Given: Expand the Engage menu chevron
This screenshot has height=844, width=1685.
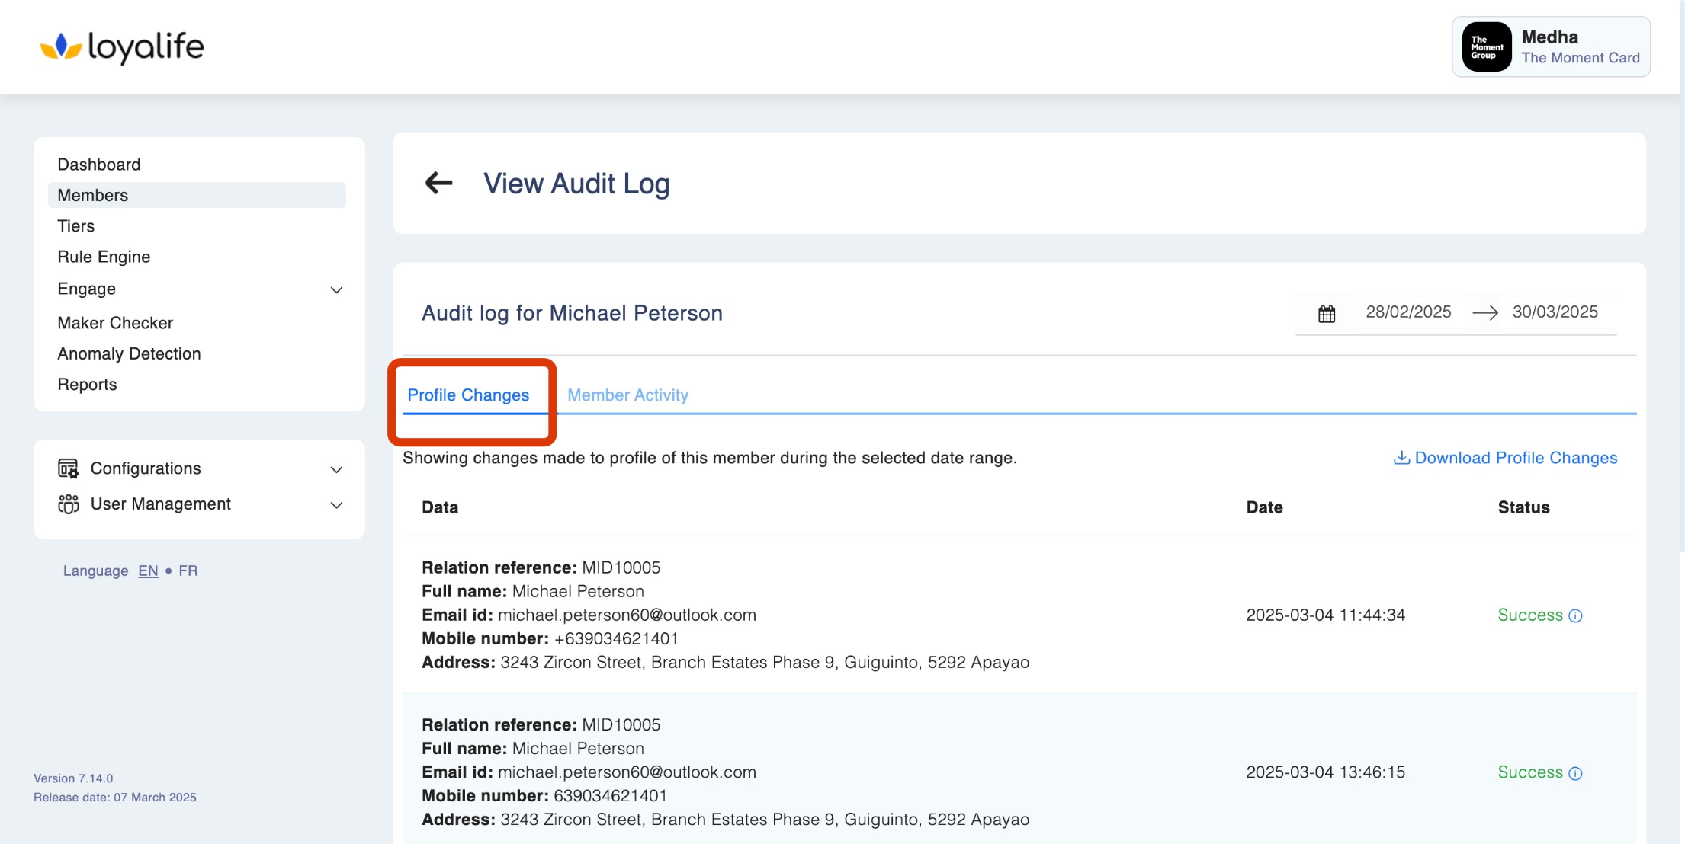Looking at the screenshot, I should tap(336, 289).
